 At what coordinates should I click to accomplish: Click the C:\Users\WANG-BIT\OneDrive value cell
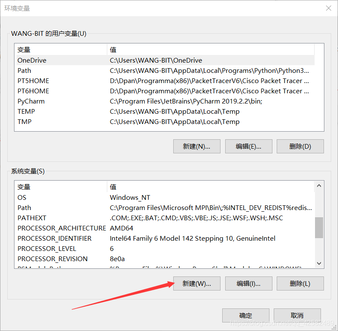[156, 60]
